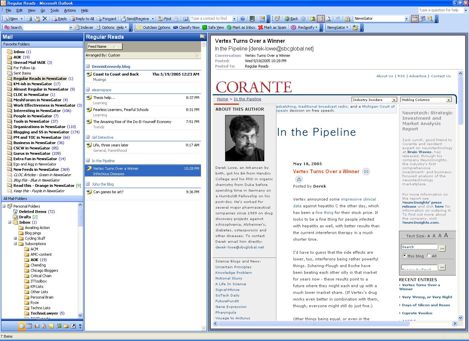Collapse the Joho the Blog group

tap(88, 184)
